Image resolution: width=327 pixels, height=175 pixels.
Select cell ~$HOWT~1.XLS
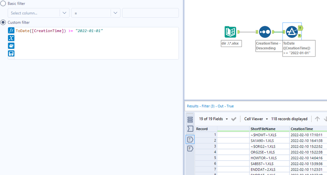coord(269,135)
